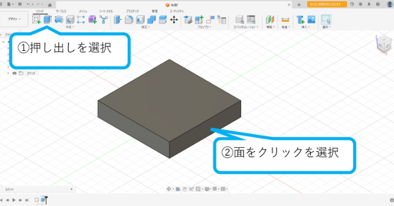Select the Extrude tool in toolbar
Screen dimensions: 394x206
pos(47,19)
